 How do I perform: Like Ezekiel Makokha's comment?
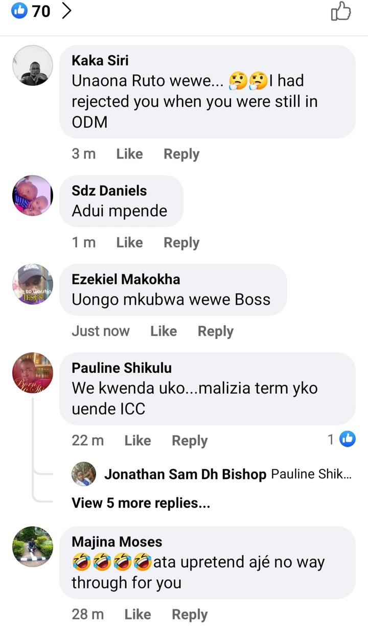pyautogui.click(x=164, y=331)
